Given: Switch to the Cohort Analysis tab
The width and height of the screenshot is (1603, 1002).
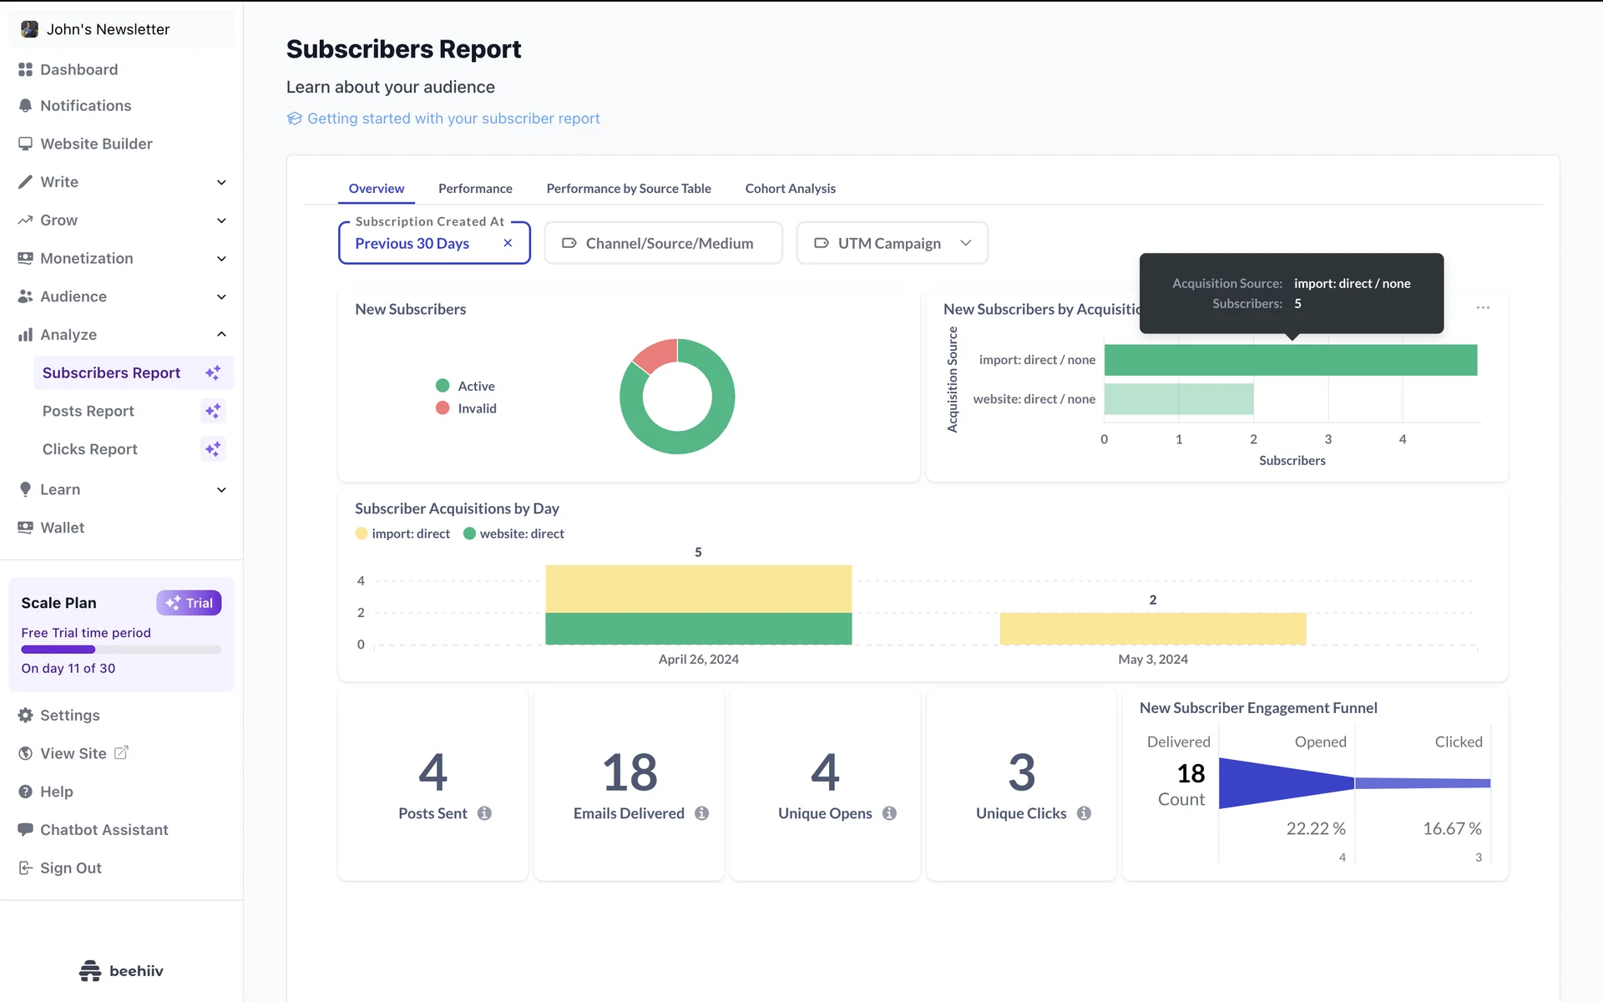Looking at the screenshot, I should [x=790, y=189].
